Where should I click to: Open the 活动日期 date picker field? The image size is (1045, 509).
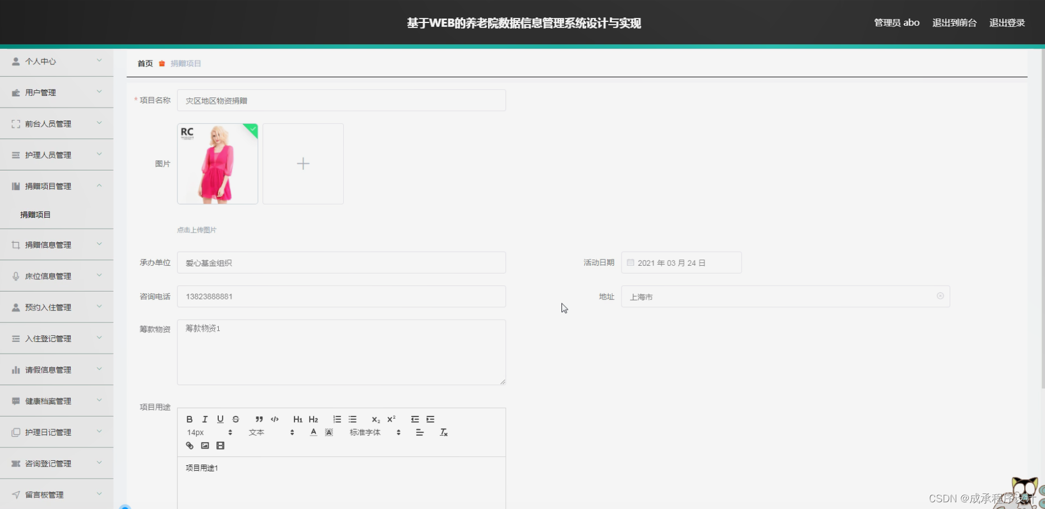681,262
